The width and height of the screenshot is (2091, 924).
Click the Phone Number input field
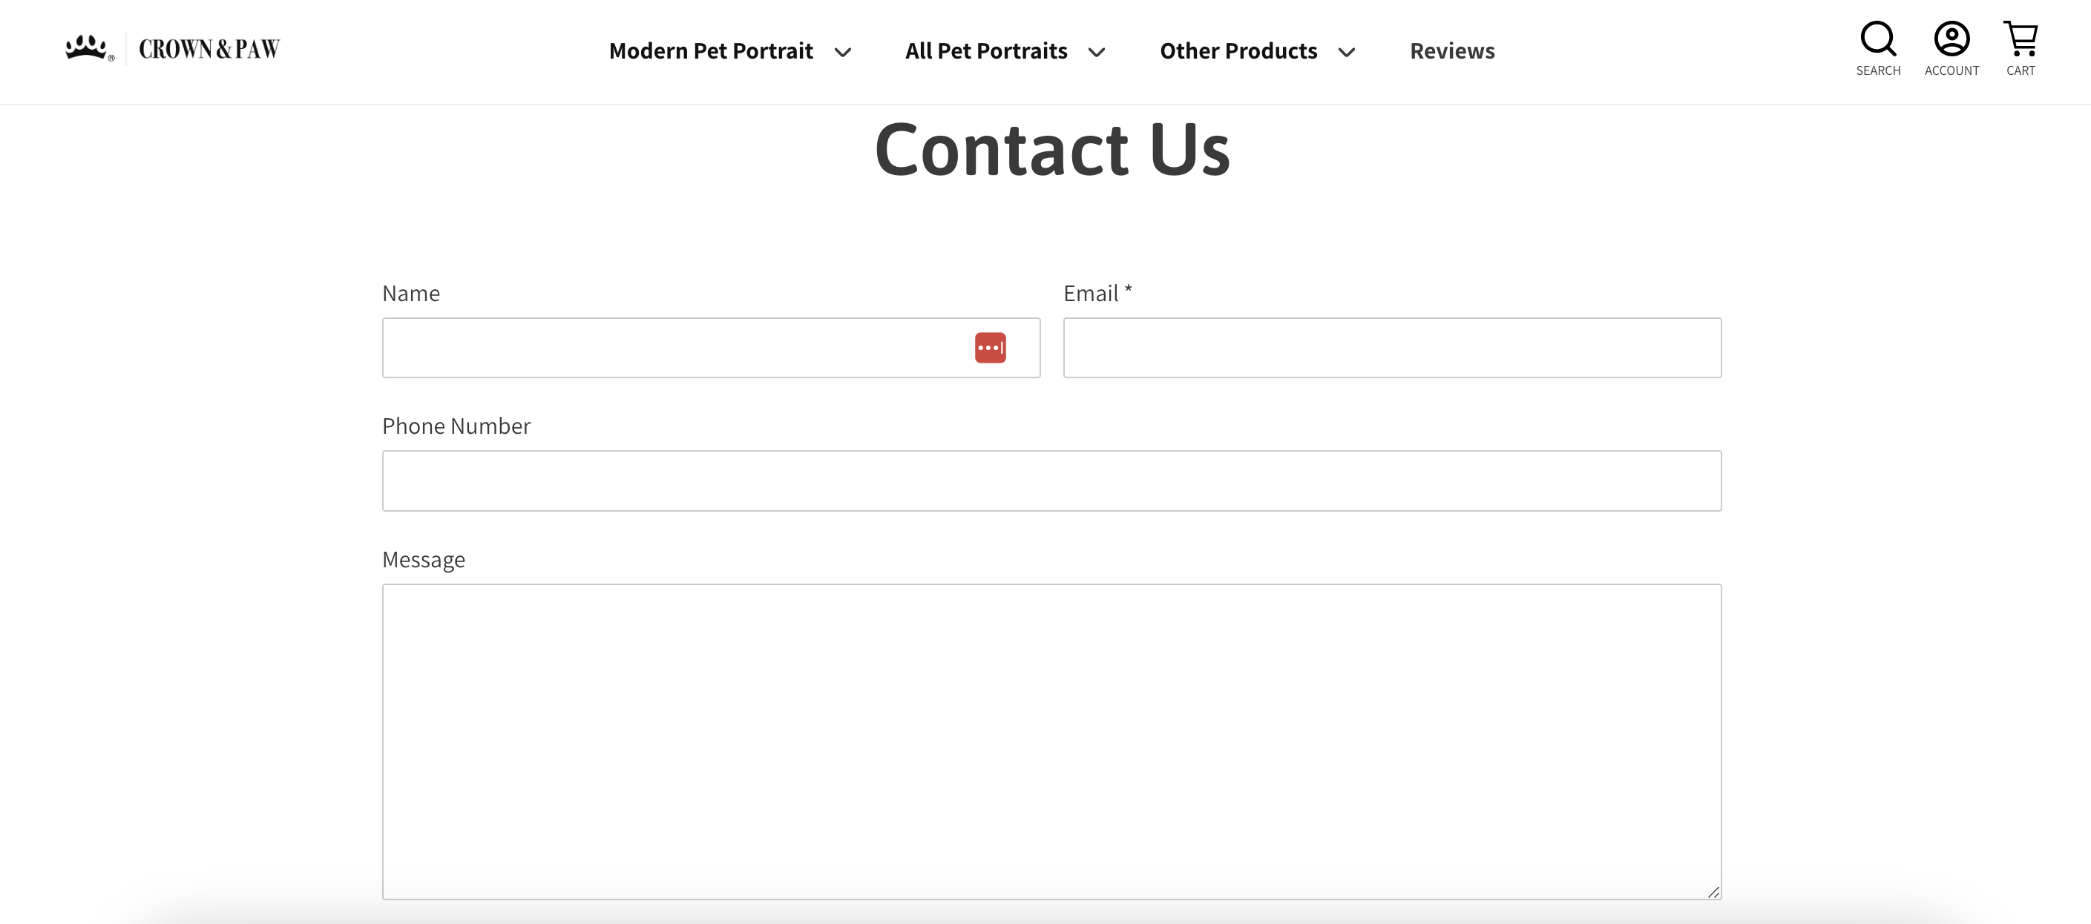click(x=1052, y=480)
